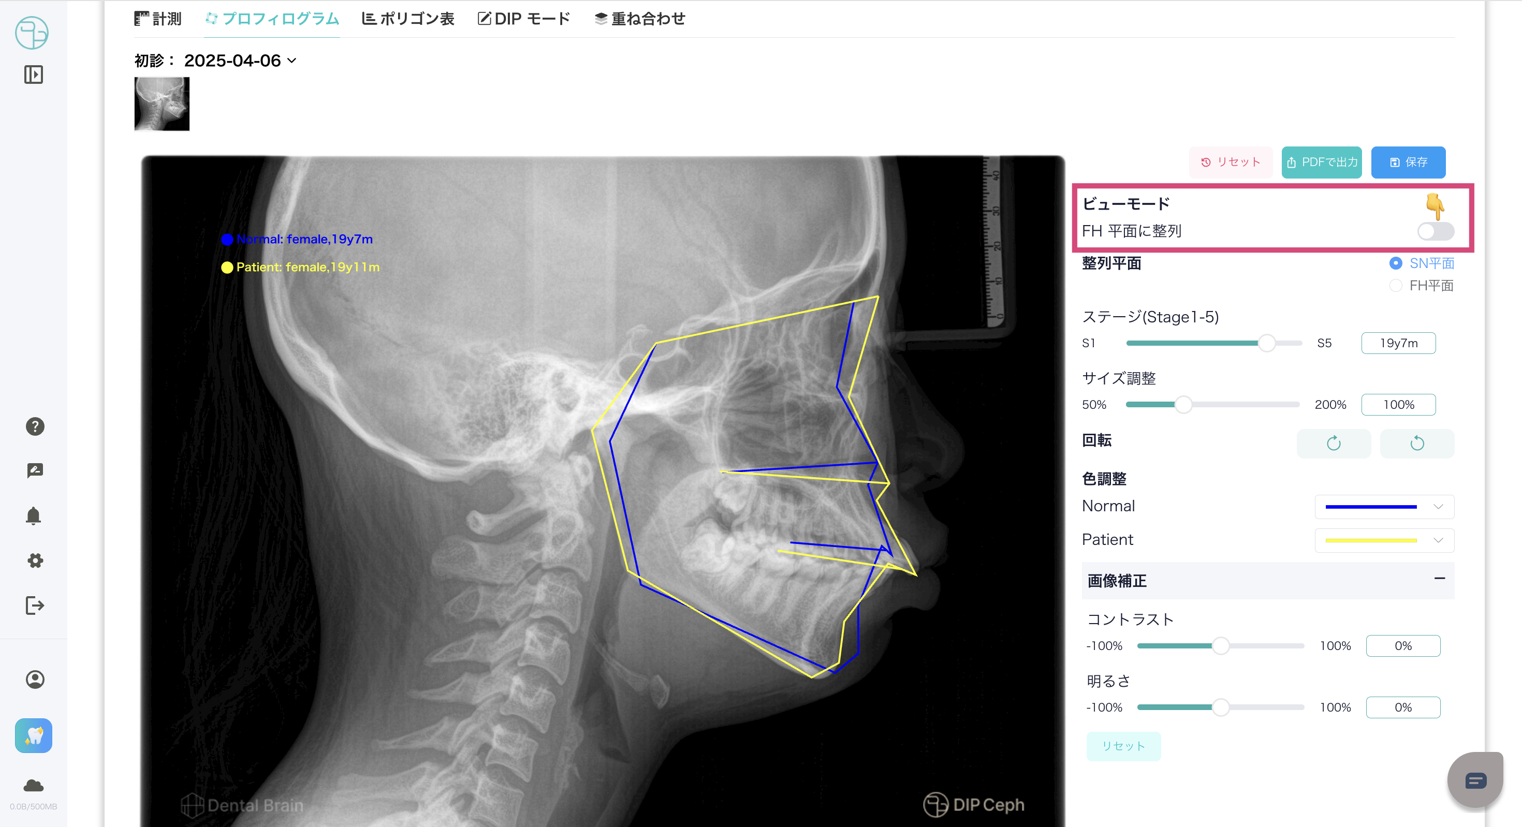
Task: Open the 初診 date dropdown
Action: (x=240, y=61)
